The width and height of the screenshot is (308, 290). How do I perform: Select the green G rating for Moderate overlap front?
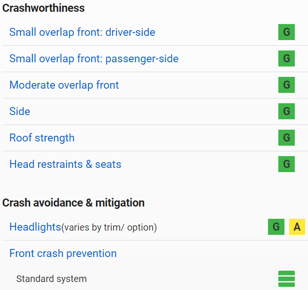[286, 85]
